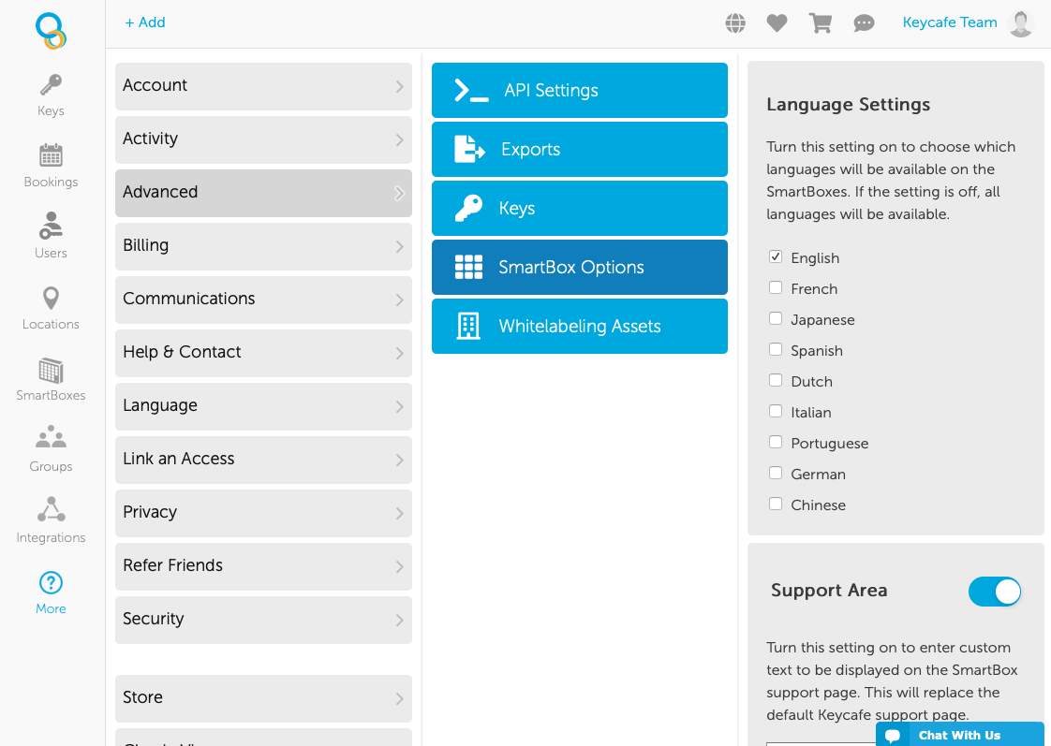
Task: Check the Japanese language checkbox
Action: coord(776,318)
